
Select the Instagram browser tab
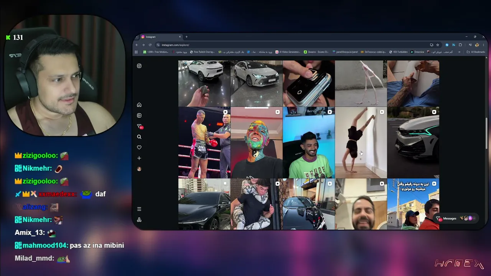pos(161,37)
